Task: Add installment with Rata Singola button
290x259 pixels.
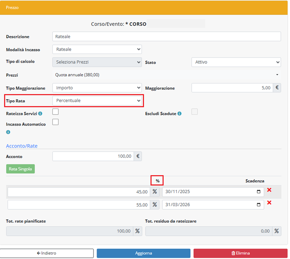Action: (x=21, y=169)
